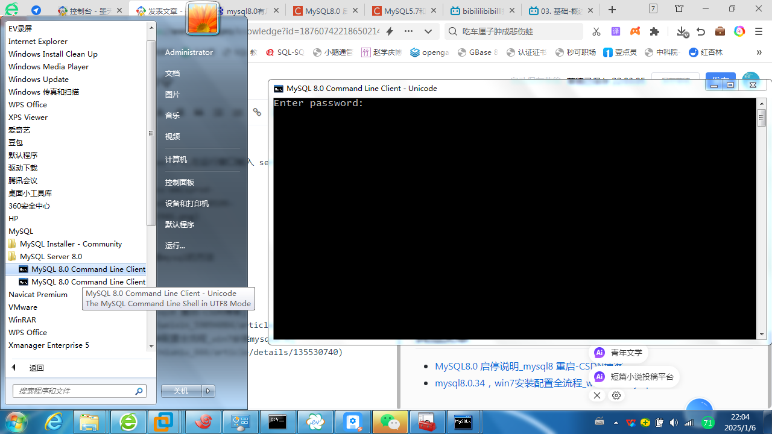This screenshot has height=434, width=772.
Task: Click the search programs and files box
Action: coord(80,391)
